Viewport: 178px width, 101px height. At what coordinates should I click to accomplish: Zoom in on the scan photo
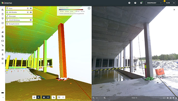click(105, 98)
